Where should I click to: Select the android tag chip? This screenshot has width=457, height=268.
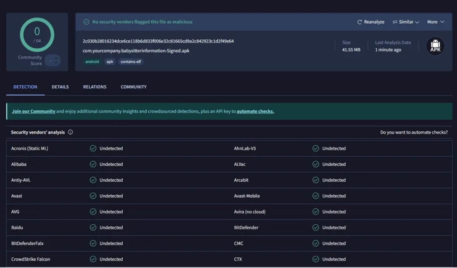click(92, 62)
